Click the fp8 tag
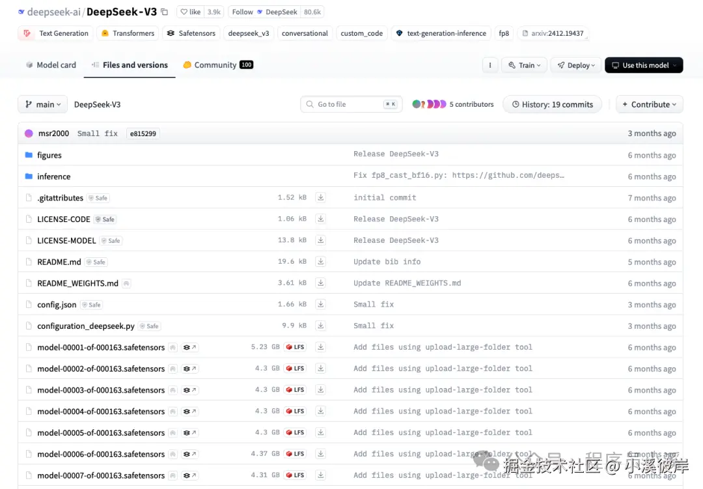 [504, 33]
